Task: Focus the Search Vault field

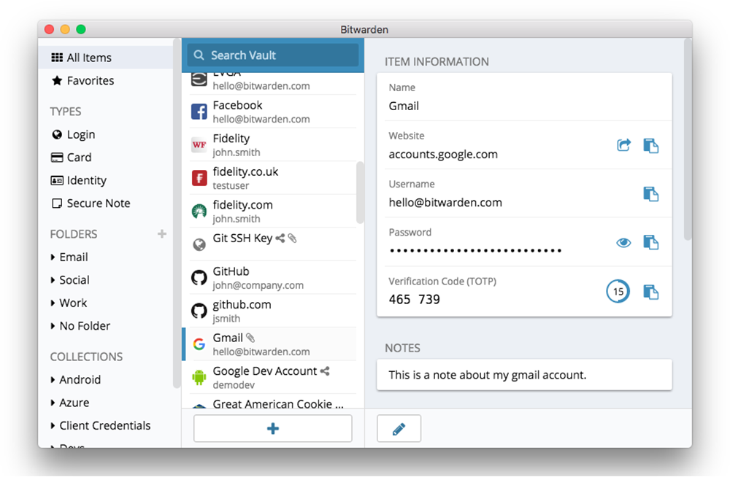Action: pos(273,55)
